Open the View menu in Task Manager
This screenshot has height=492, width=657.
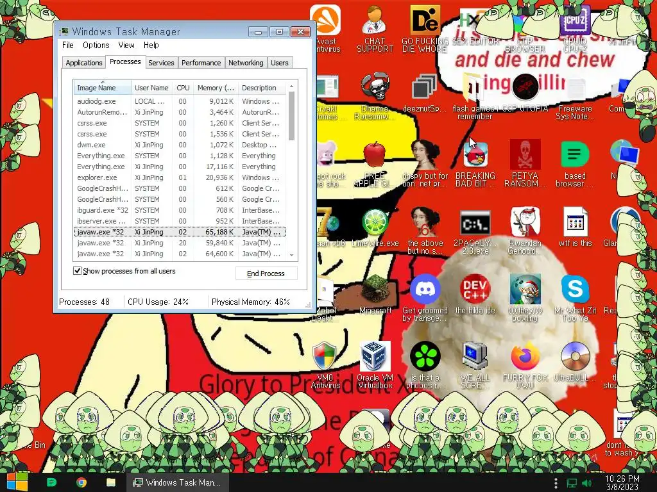pyautogui.click(x=126, y=45)
